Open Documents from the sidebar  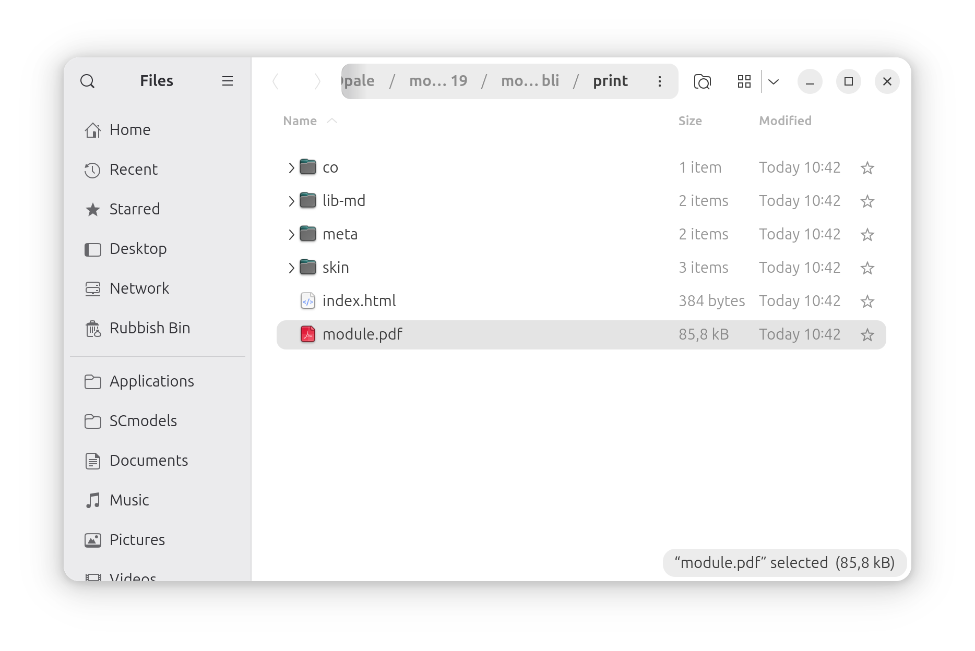(148, 461)
